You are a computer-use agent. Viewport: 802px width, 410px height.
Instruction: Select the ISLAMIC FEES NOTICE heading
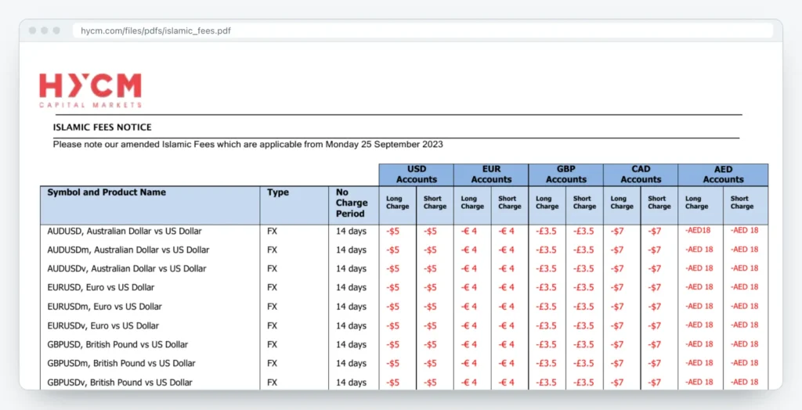click(x=103, y=128)
